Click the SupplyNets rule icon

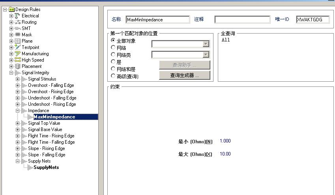(30, 167)
